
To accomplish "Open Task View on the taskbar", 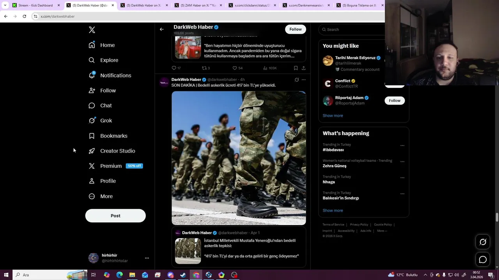I will point(94,275).
